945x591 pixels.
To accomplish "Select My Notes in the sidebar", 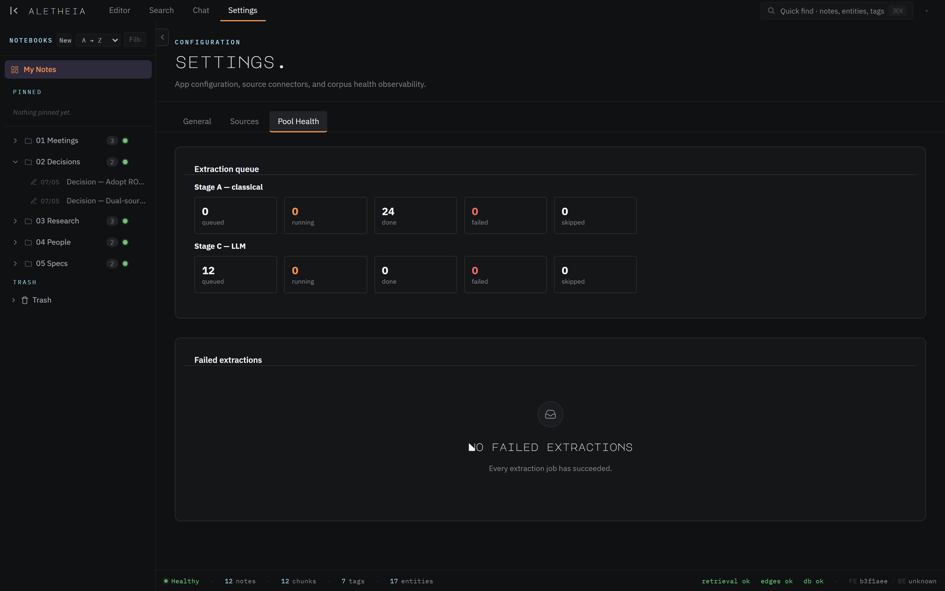I will tap(78, 69).
